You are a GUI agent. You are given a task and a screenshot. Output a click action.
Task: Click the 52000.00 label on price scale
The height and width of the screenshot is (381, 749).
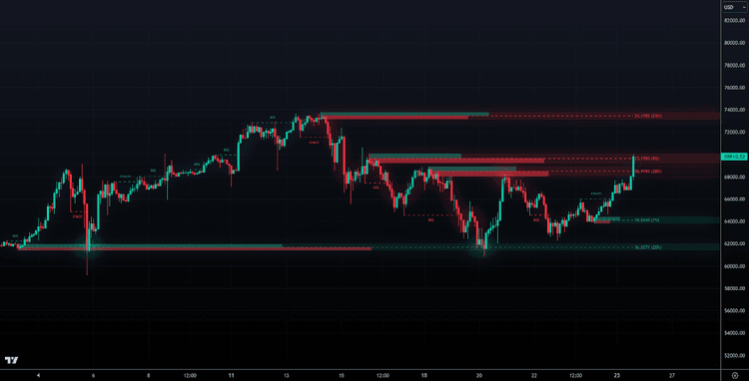[735, 355]
